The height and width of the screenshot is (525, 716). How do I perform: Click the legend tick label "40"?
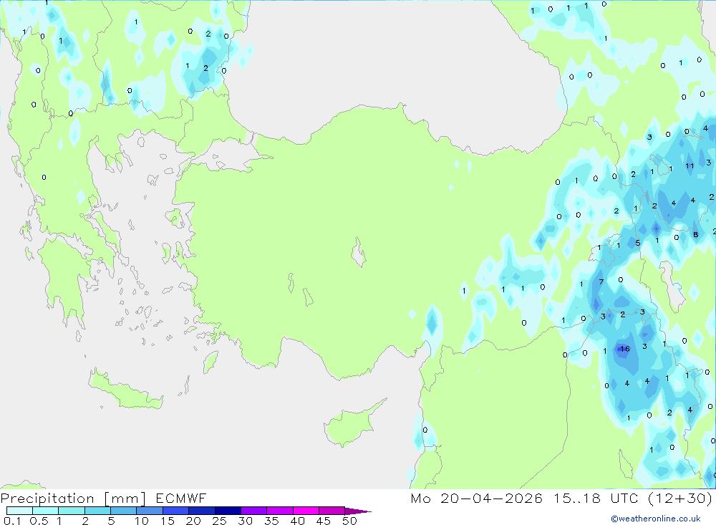point(298,521)
